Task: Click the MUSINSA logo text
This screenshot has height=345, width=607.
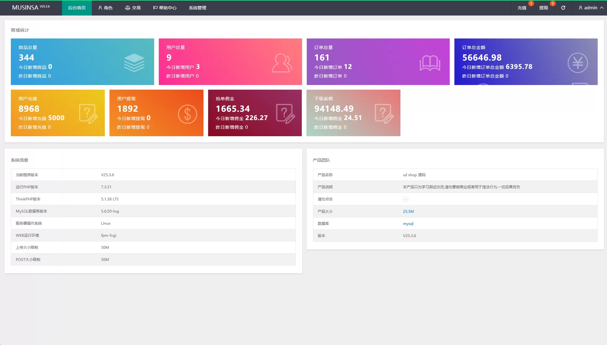Action: (x=25, y=7)
